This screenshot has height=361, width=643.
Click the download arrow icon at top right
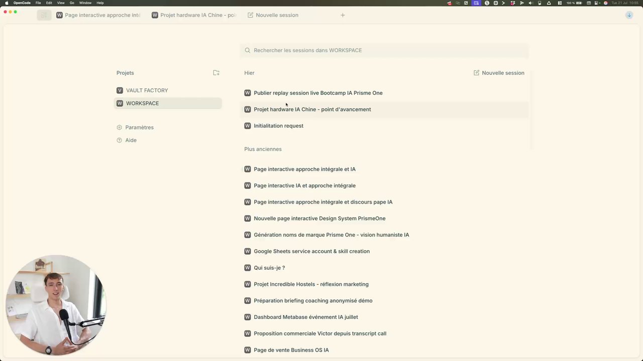629,15
